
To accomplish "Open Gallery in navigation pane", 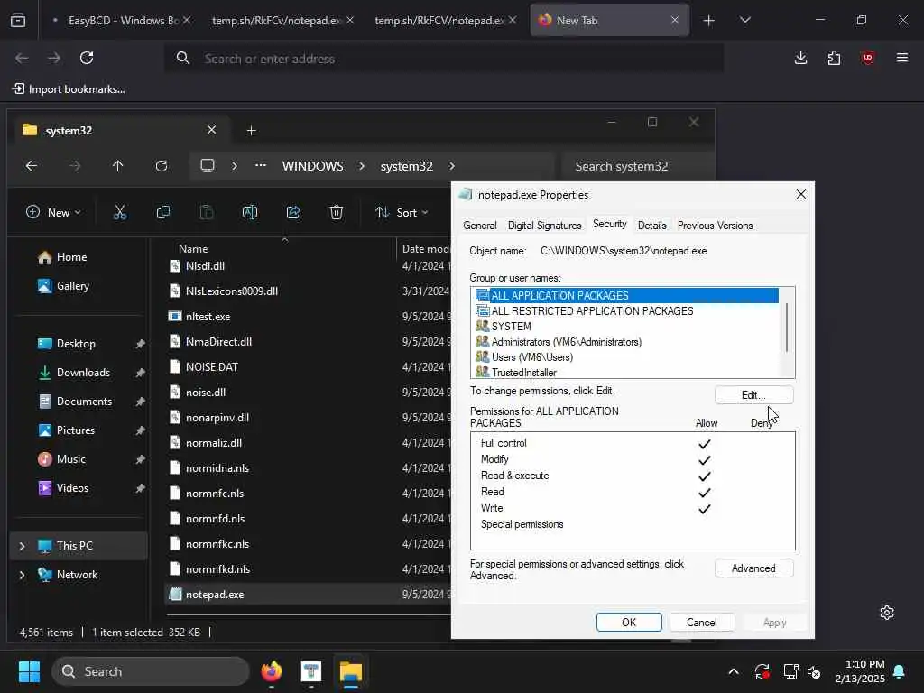I will click(72, 286).
